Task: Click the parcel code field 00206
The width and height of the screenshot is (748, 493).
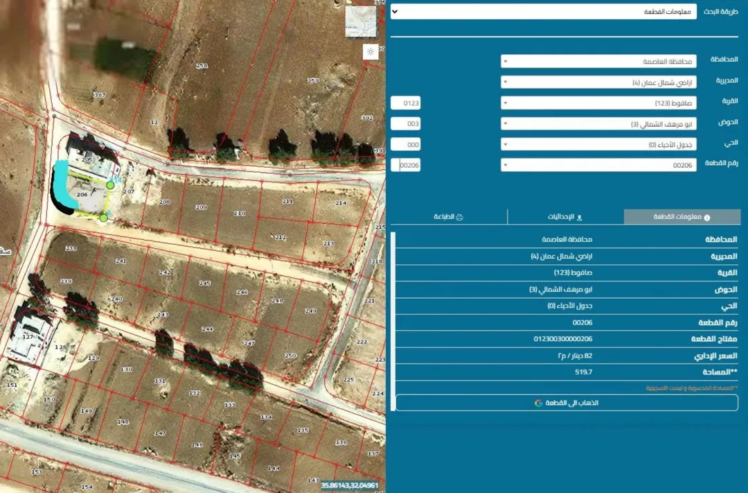Action: point(405,165)
